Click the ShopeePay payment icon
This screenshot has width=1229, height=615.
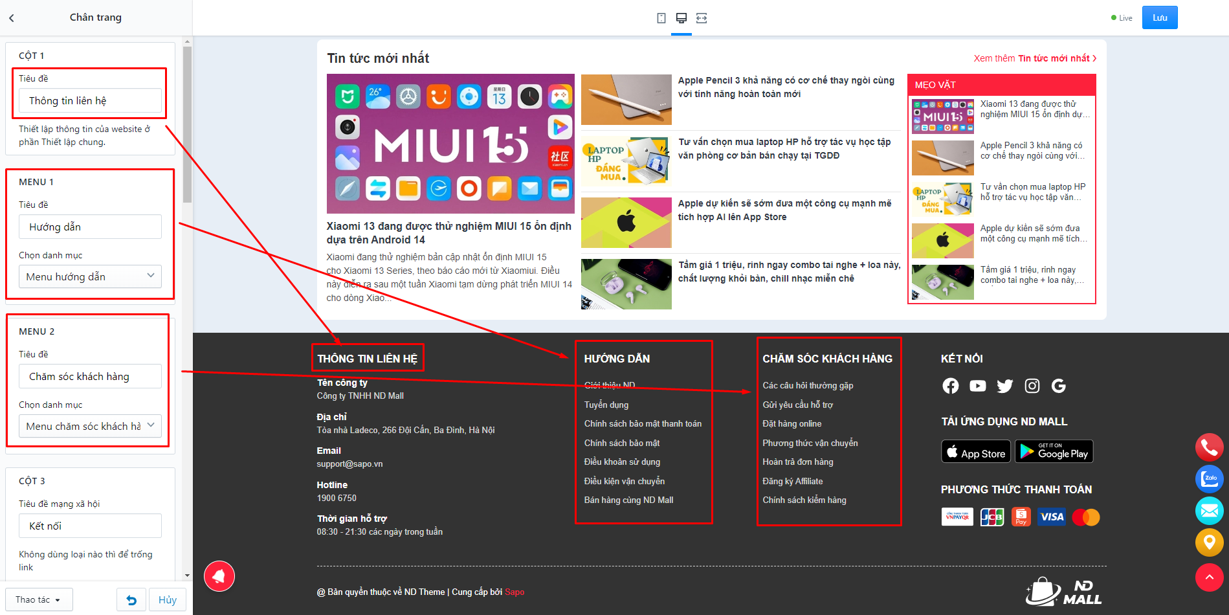click(x=1021, y=517)
